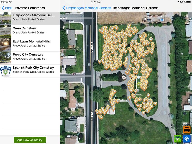Tap the Timpanogos Memorial Gardens thumbnail photo

point(6,19)
